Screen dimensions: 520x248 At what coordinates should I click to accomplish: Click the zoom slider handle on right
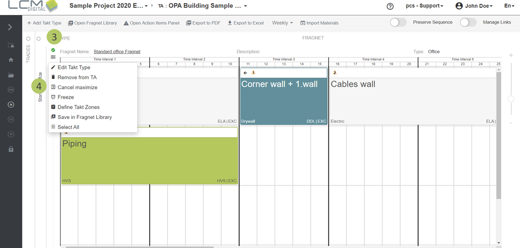pyautogui.click(x=511, y=99)
